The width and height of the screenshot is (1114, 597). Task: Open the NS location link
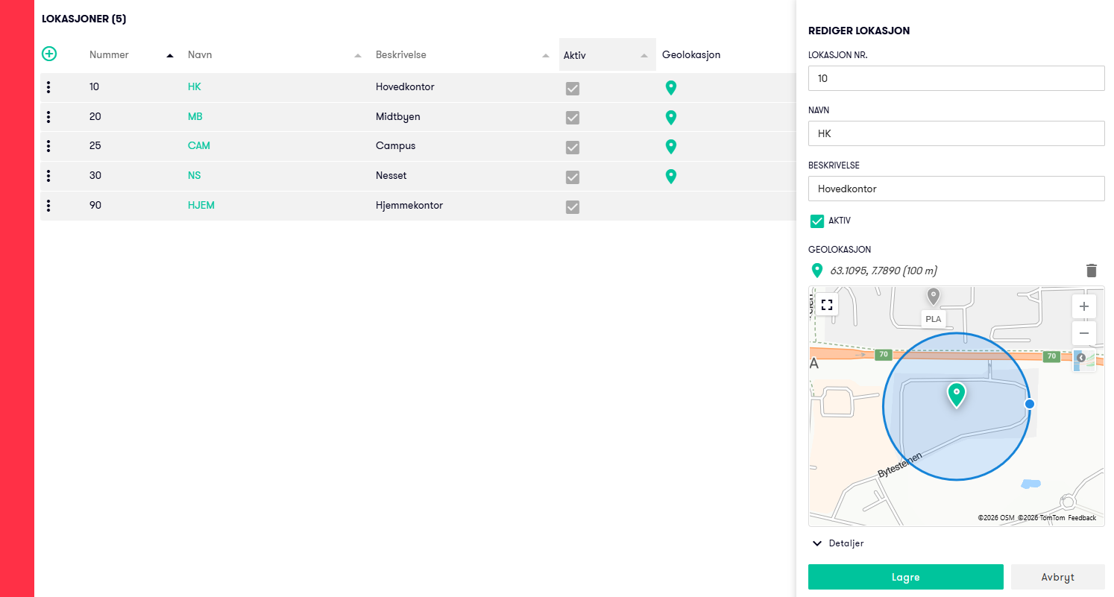coord(195,176)
